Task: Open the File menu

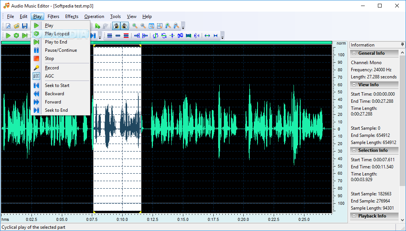Action: [10, 16]
